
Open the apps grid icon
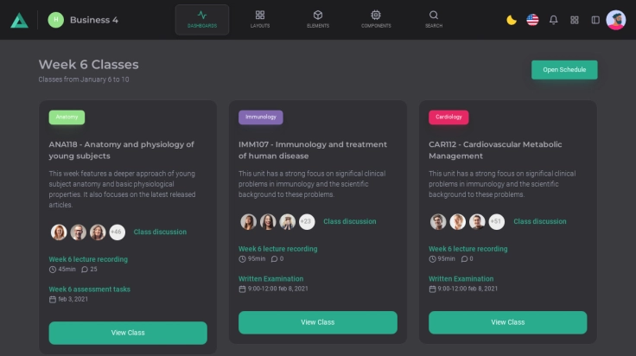575,20
